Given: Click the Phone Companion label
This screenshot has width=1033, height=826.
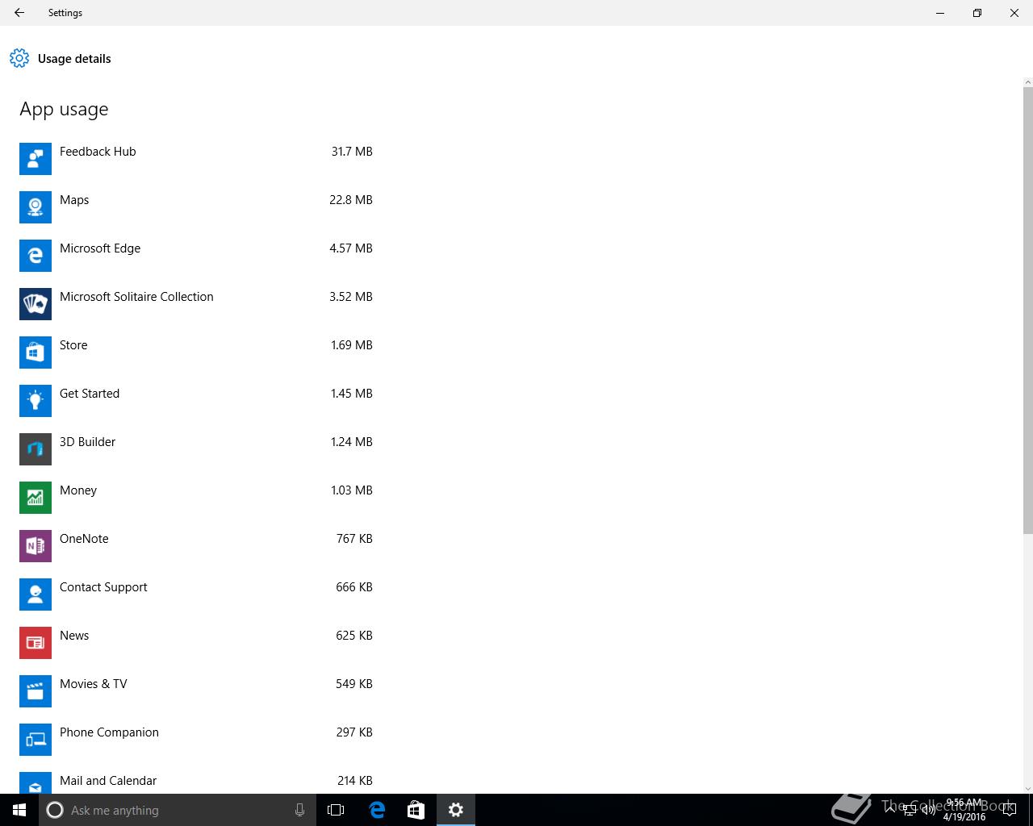Looking at the screenshot, I should coord(109,732).
